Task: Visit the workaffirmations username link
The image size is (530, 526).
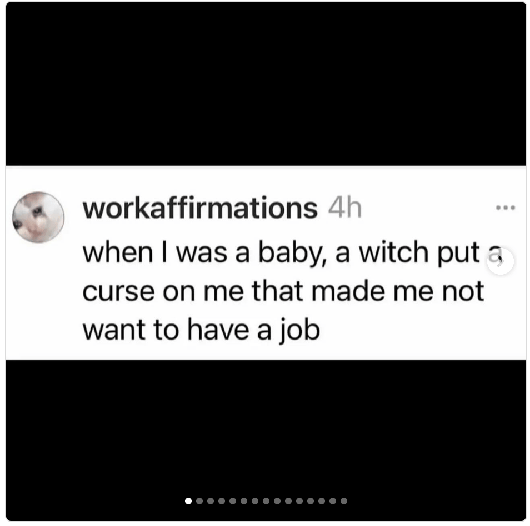Action: 200,209
